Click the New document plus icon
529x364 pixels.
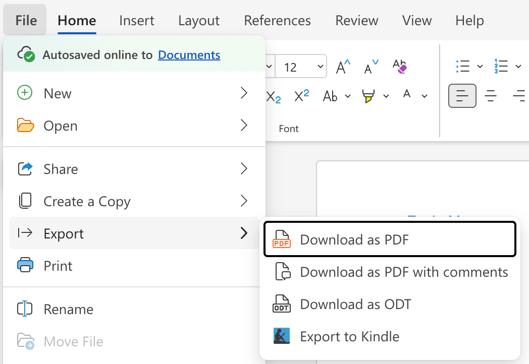(24, 93)
